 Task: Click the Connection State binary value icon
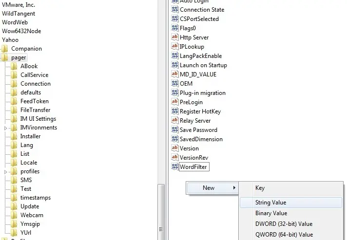(175, 10)
